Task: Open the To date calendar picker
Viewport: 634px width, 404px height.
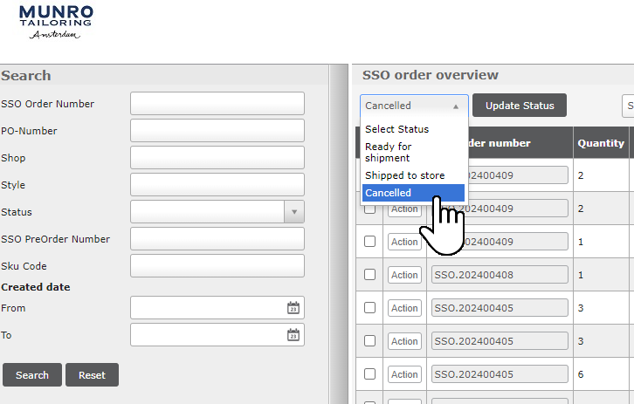Action: (x=293, y=335)
